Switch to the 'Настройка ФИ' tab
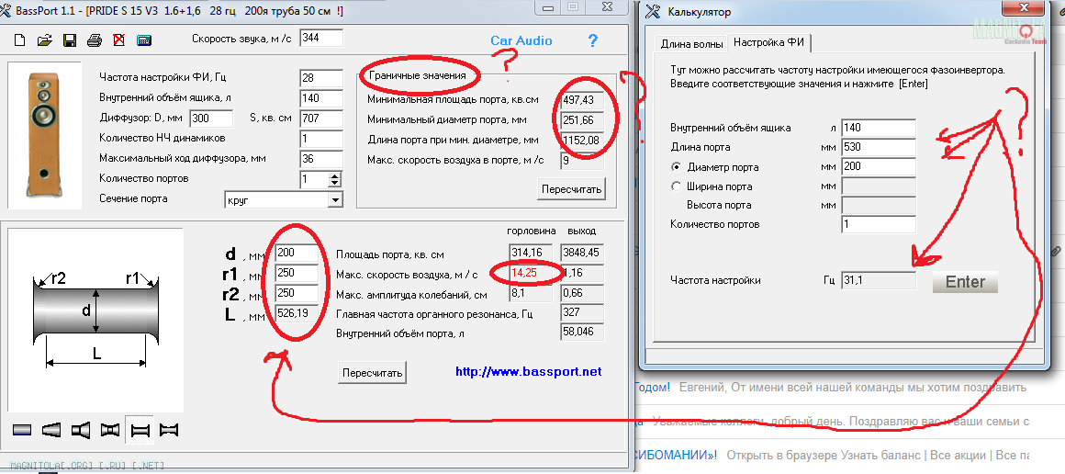The height and width of the screenshot is (474, 1065). (x=769, y=44)
